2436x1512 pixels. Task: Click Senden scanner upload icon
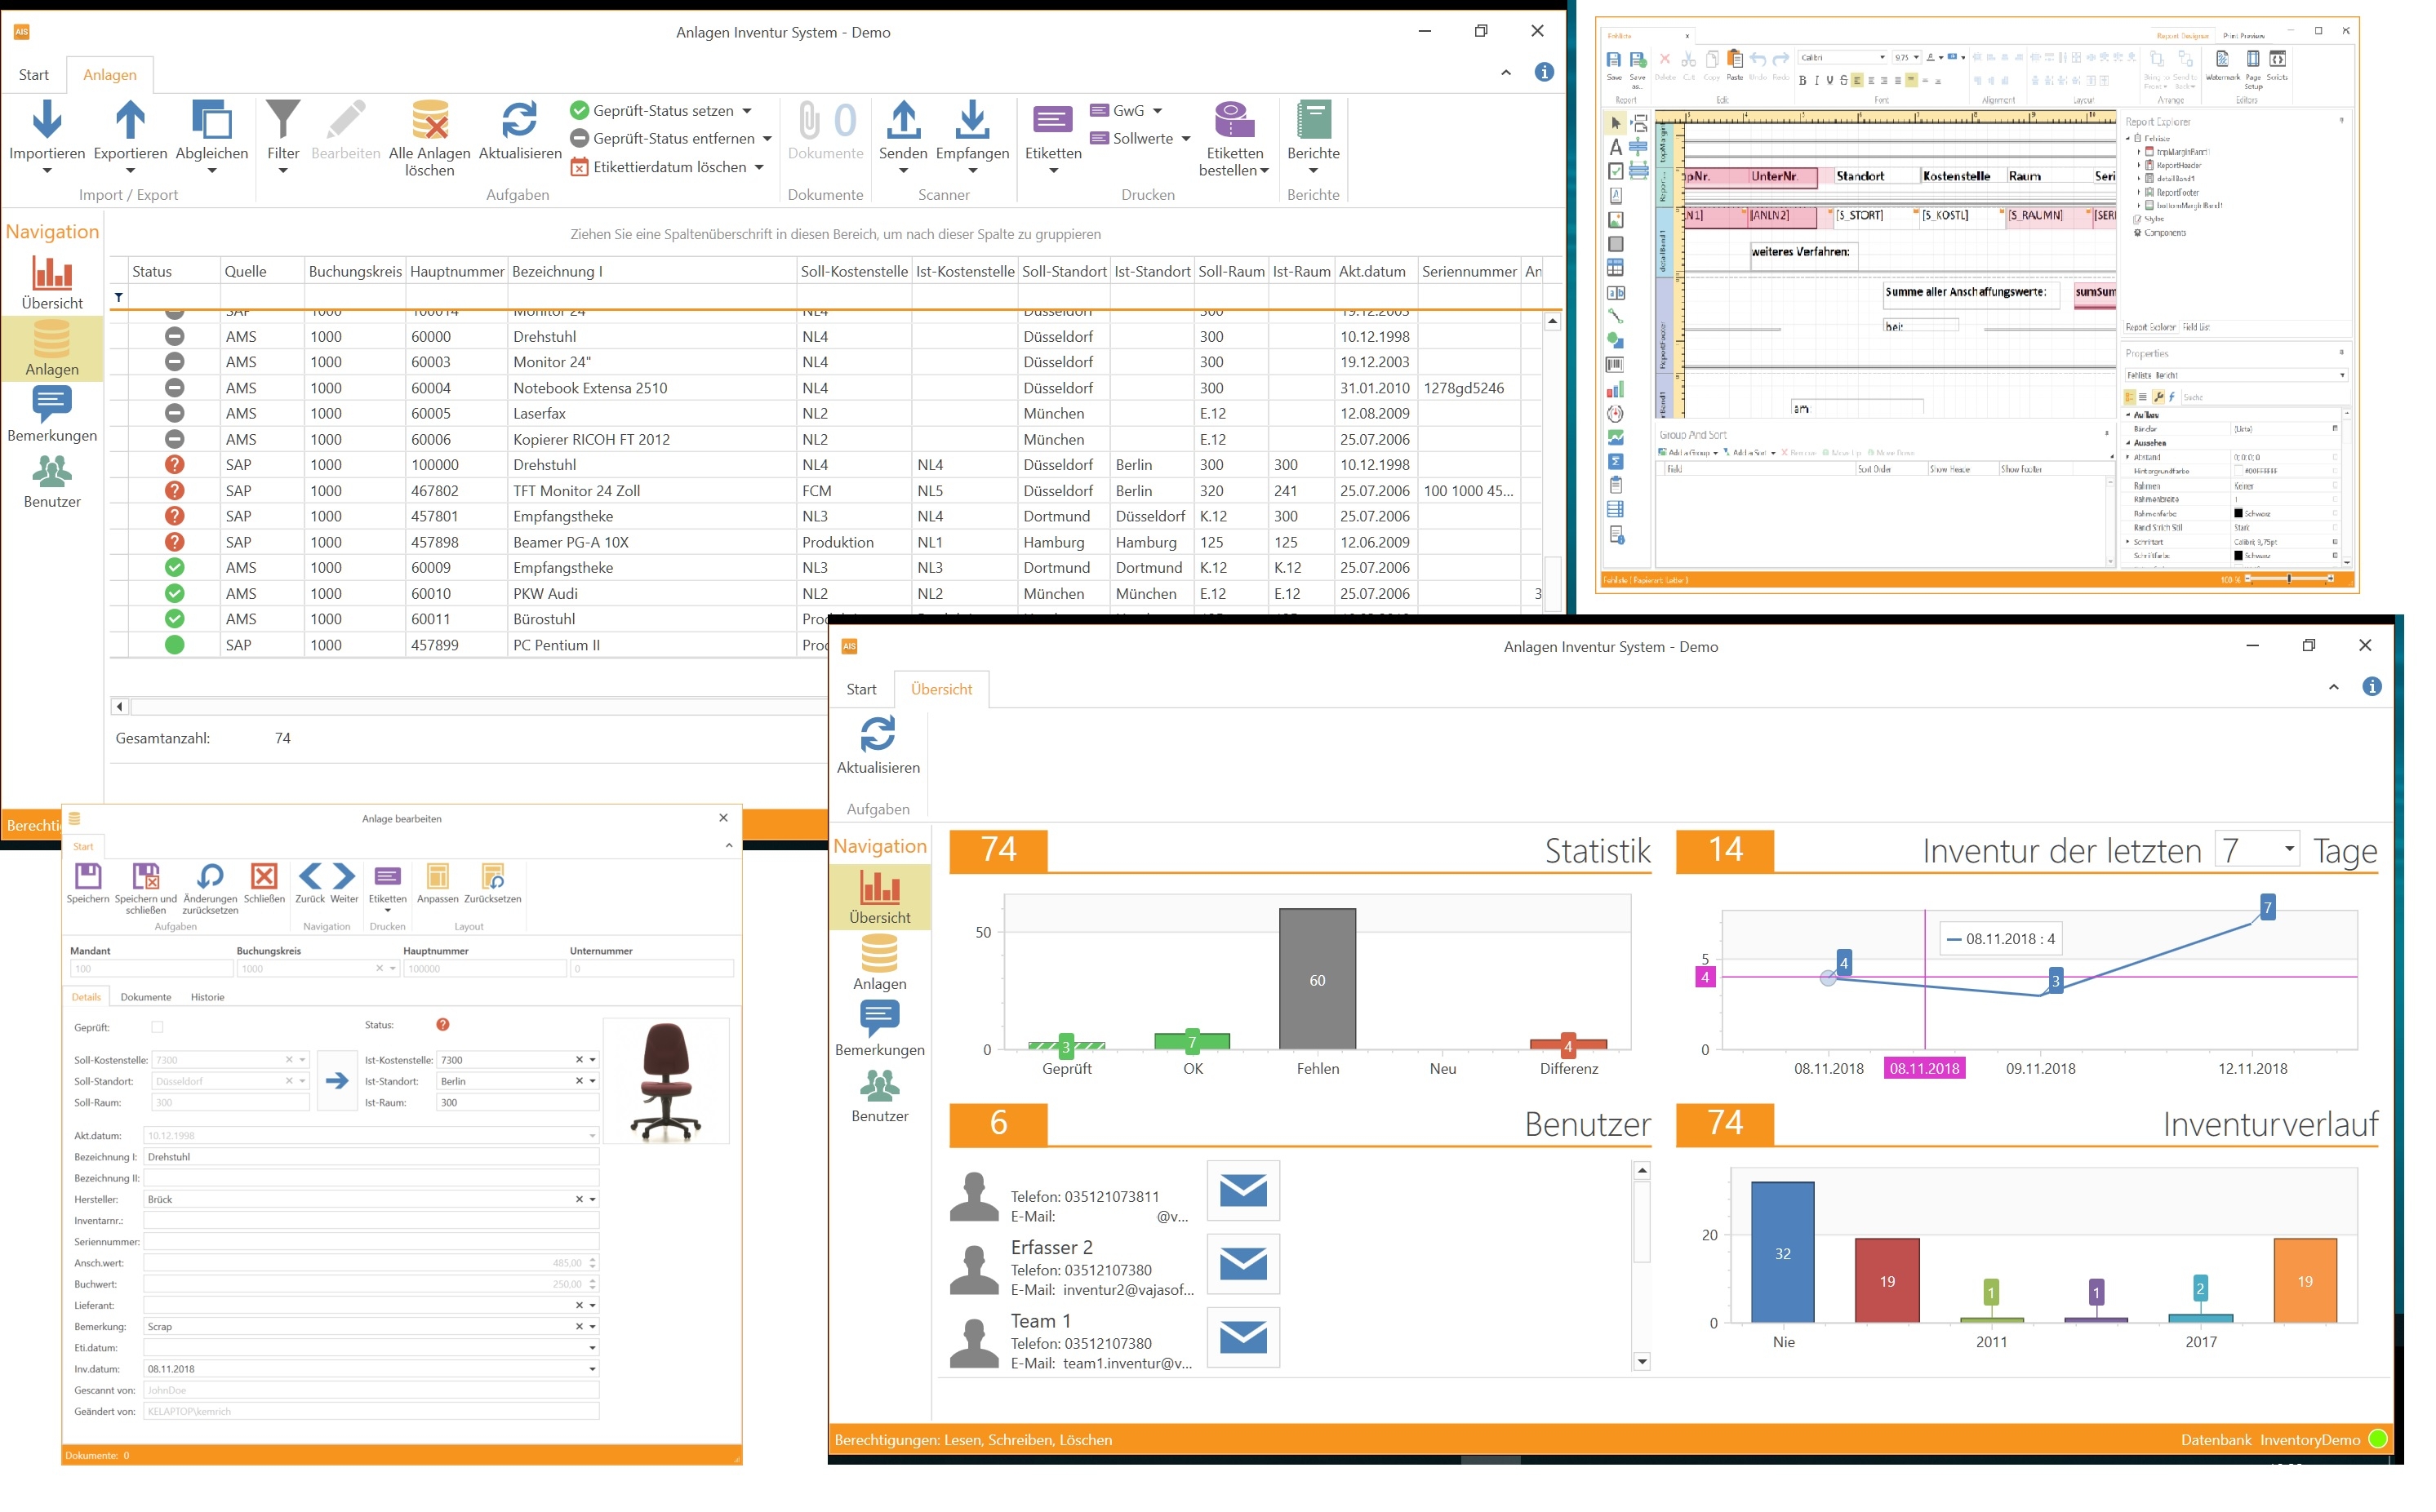[x=902, y=121]
